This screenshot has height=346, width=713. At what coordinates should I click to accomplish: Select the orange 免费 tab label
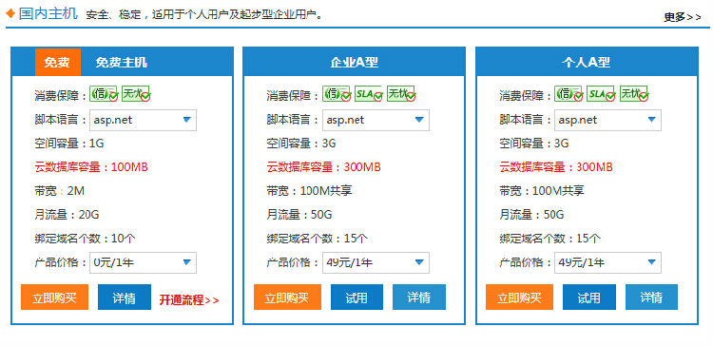[58, 63]
